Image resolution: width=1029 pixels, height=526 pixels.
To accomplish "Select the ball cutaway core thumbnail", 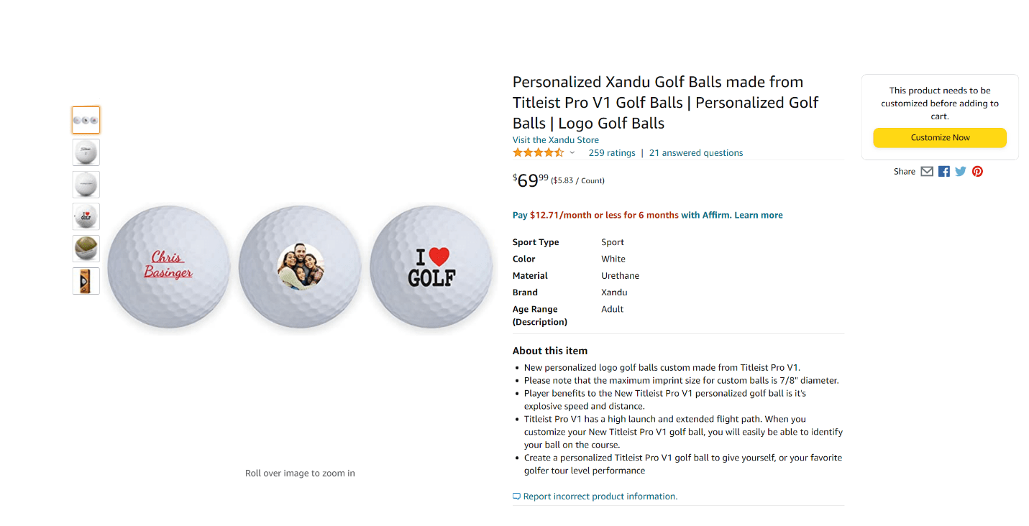I will tap(86, 249).
